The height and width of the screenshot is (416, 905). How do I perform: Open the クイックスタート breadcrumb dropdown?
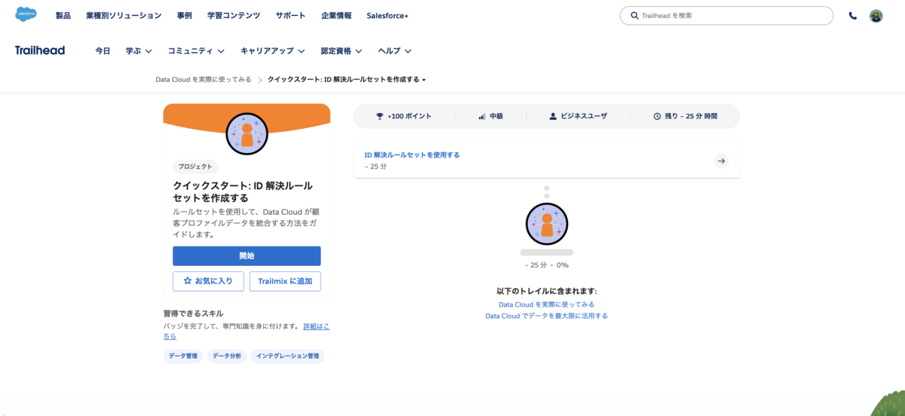coord(347,79)
